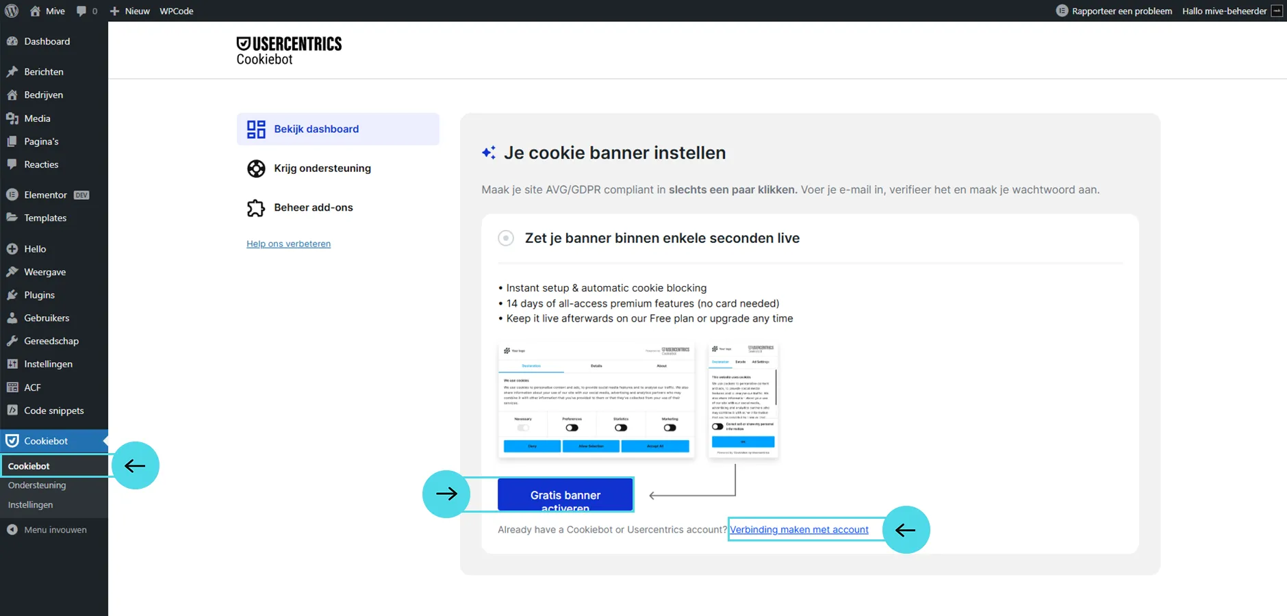The image size is (1287, 616).
Task: Open Instellingen under the Cookiebot menu
Action: [x=30, y=505]
